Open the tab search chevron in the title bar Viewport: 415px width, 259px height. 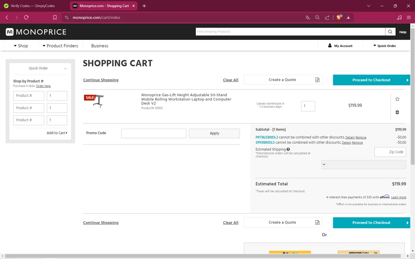point(369,6)
